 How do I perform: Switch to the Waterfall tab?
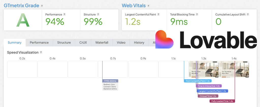[102, 42]
